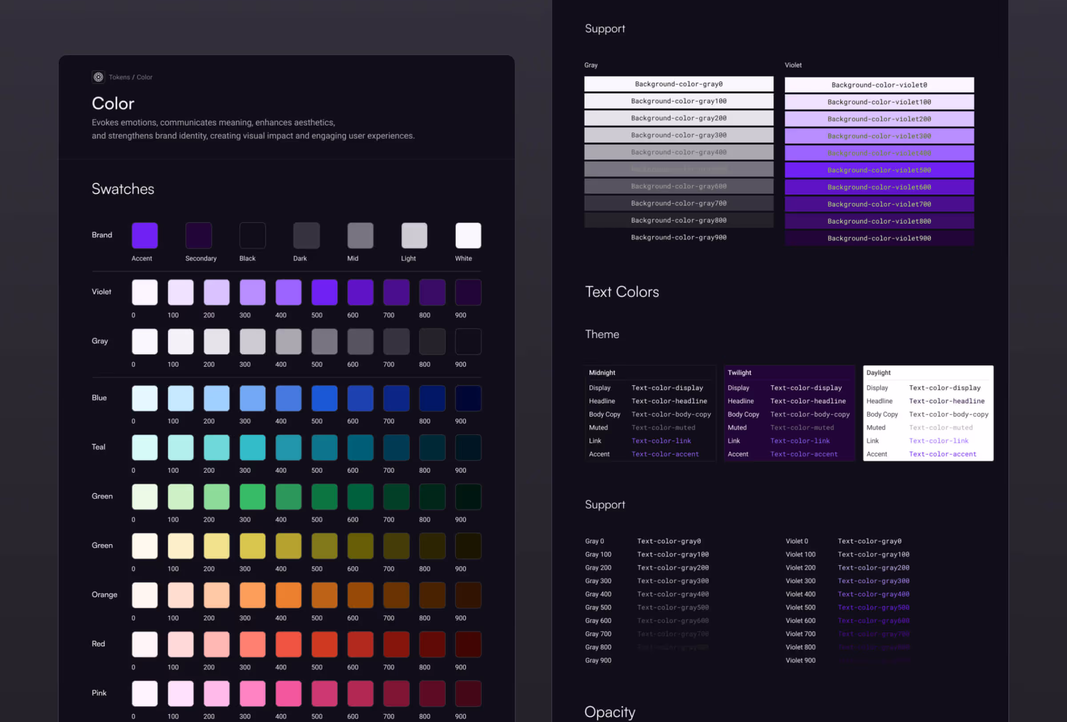Click the Background-color-gray0 bar
This screenshot has width=1067, height=722.
click(678, 84)
